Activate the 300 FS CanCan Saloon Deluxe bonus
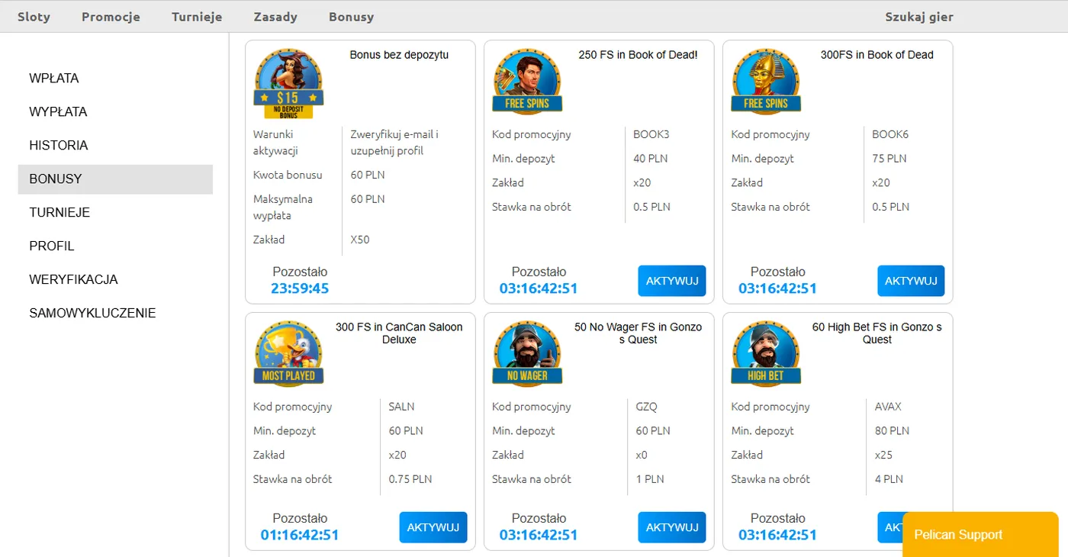This screenshot has width=1068, height=557. 433,527
